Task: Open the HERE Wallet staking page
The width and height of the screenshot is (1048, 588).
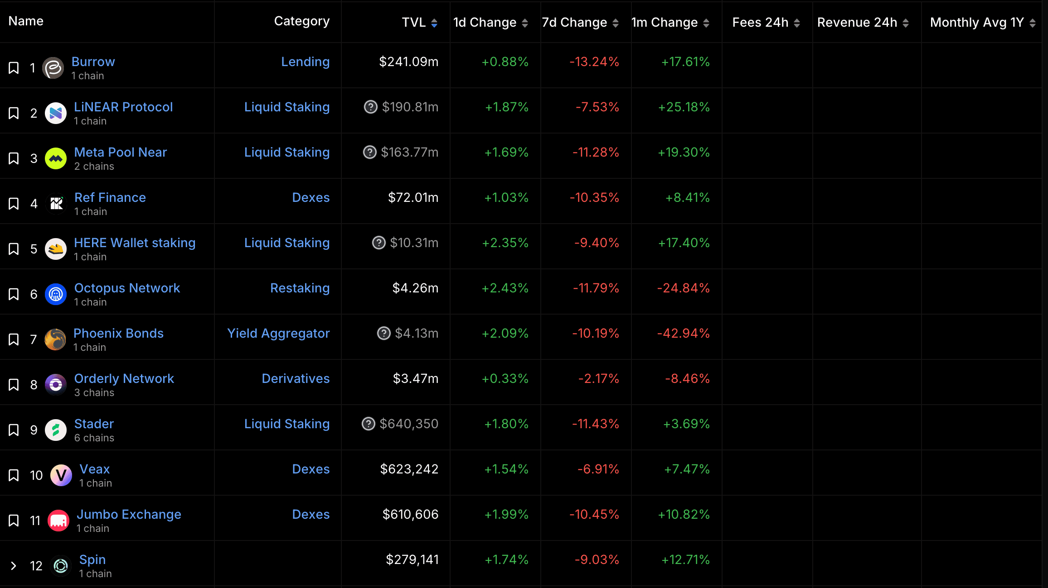Action: click(135, 243)
